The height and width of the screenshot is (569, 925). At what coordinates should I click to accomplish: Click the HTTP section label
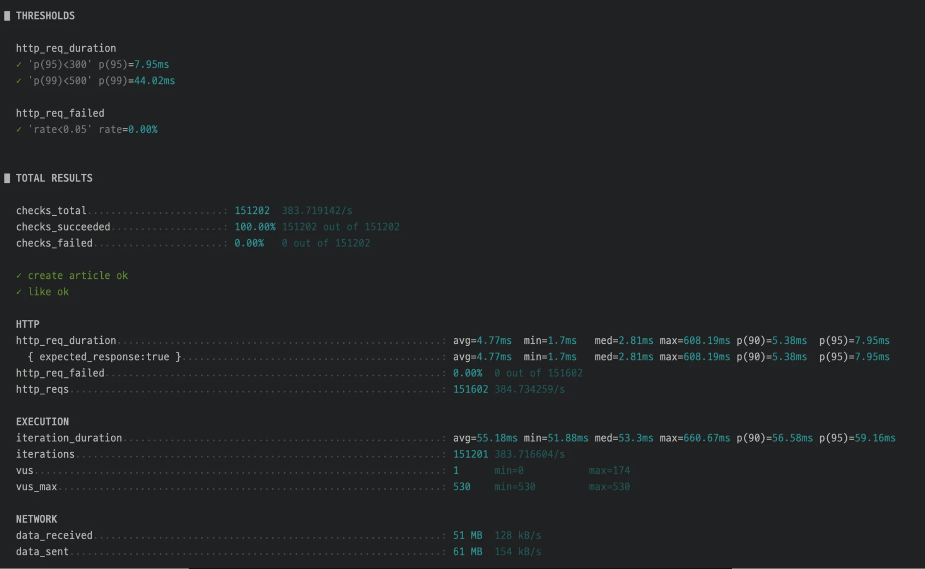pos(28,324)
